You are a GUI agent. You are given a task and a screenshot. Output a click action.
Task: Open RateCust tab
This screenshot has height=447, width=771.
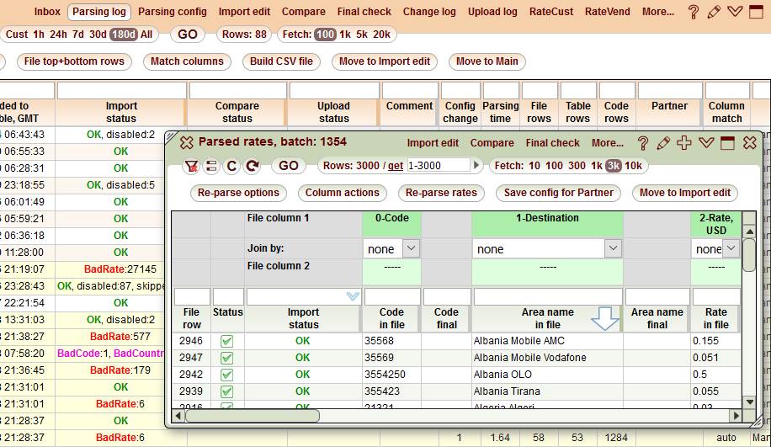pos(551,11)
